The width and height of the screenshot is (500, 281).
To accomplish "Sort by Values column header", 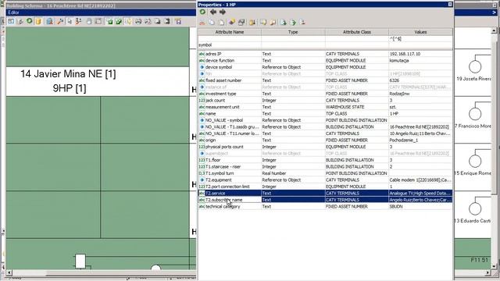I will tap(420, 32).
